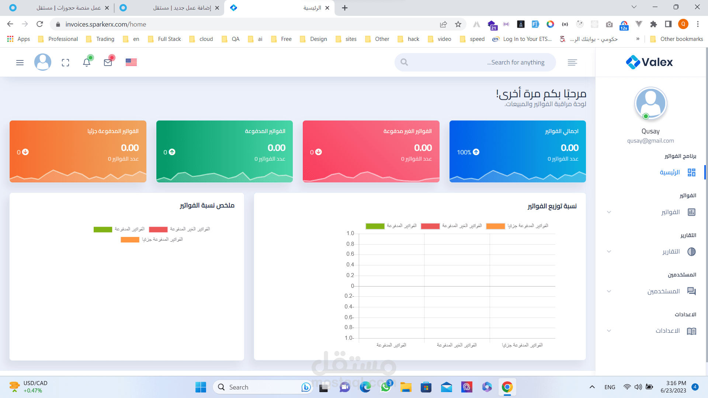
Task: Open the user avatar in top header
Action: click(43, 62)
